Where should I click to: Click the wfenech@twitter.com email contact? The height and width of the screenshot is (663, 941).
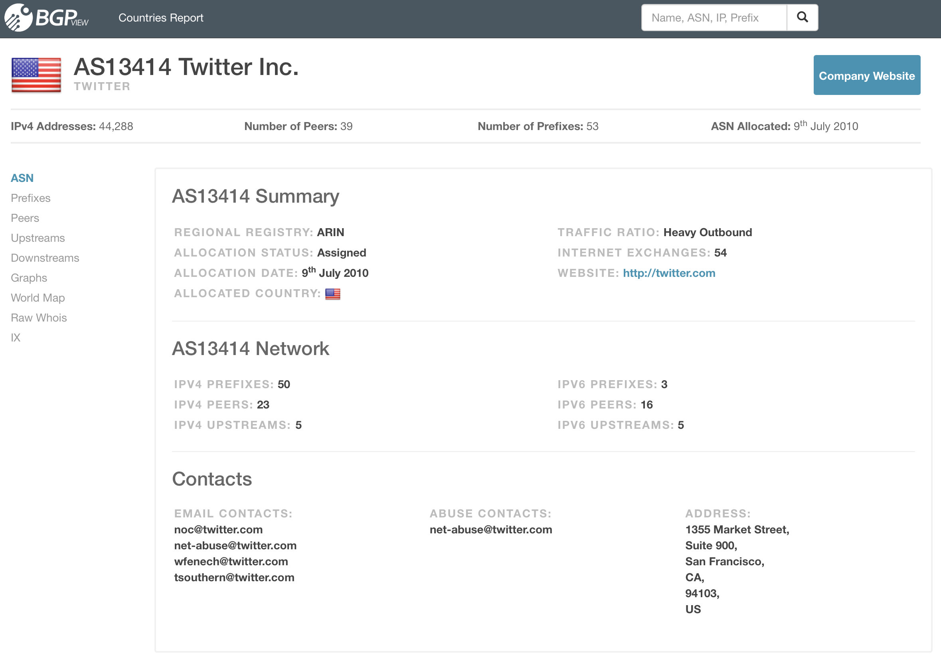click(x=231, y=561)
